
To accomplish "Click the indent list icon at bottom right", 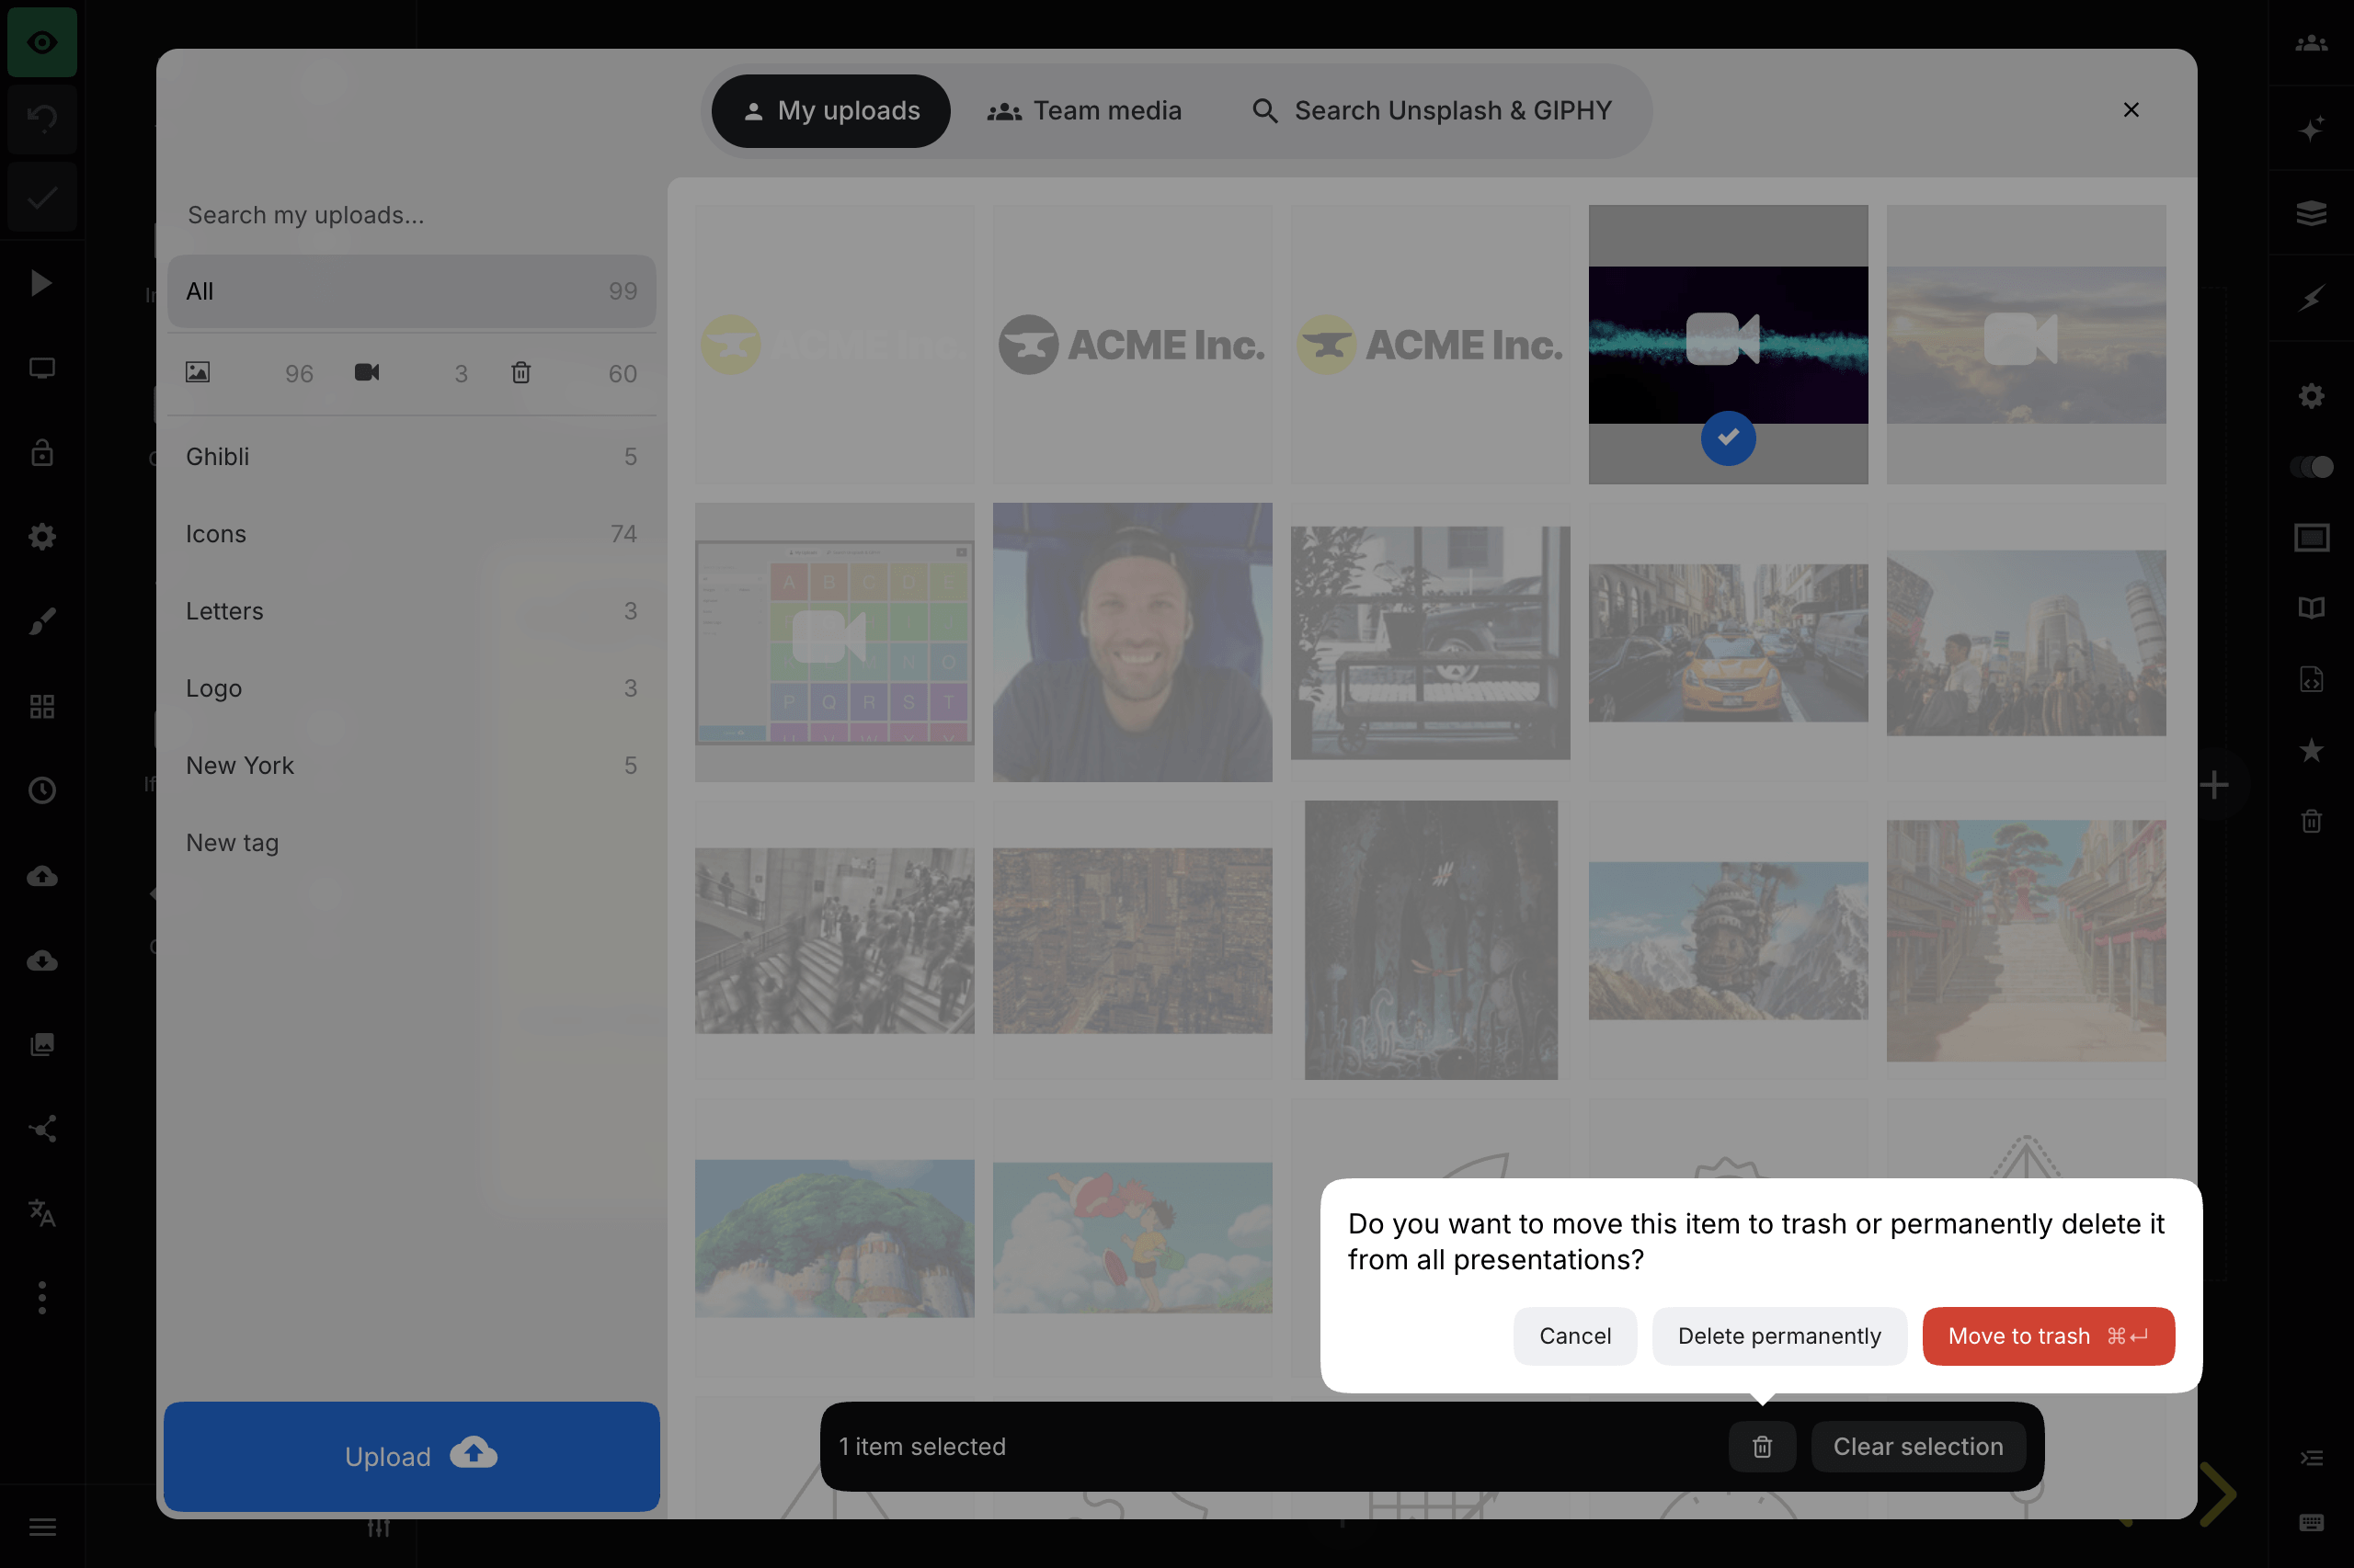I will tap(2311, 1458).
